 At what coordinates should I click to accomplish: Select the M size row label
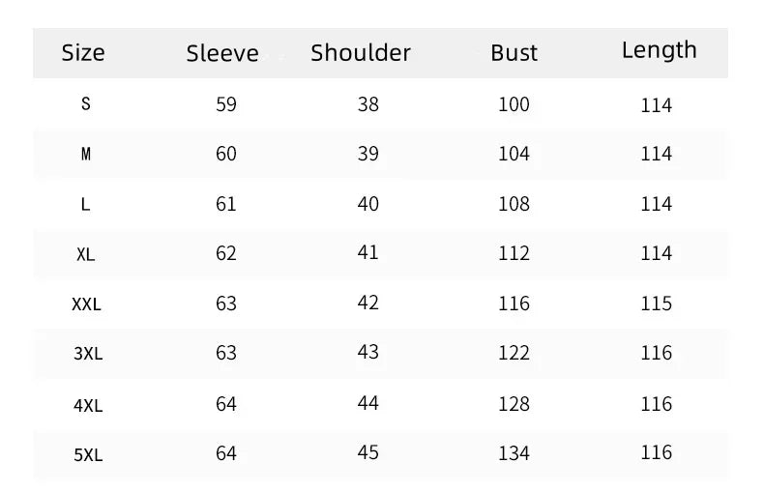(86, 155)
